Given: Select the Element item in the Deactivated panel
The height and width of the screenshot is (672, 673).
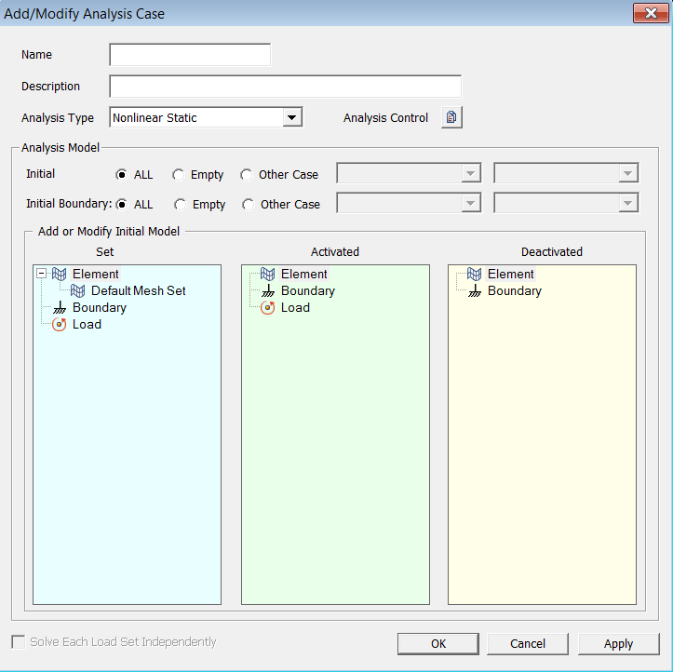Looking at the screenshot, I should coord(511,275).
